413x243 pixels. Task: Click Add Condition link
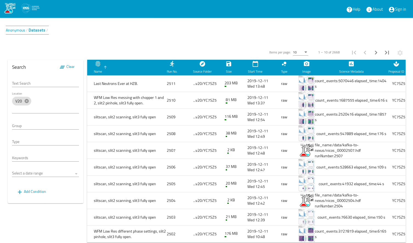[x=32, y=192]
